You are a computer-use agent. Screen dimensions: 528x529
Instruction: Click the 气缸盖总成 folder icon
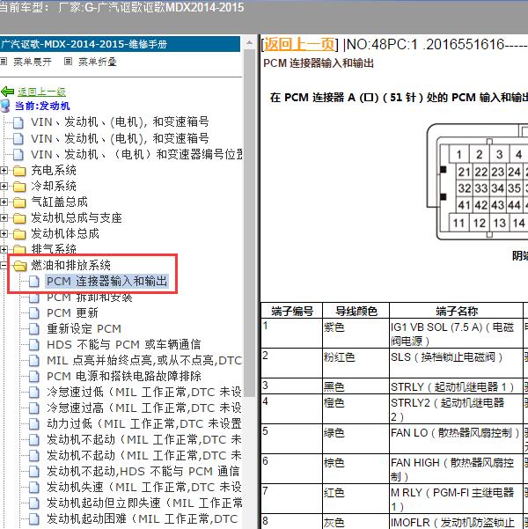coord(19,202)
